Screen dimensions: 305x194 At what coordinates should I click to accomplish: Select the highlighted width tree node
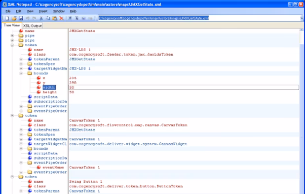pyautogui.click(x=49, y=87)
